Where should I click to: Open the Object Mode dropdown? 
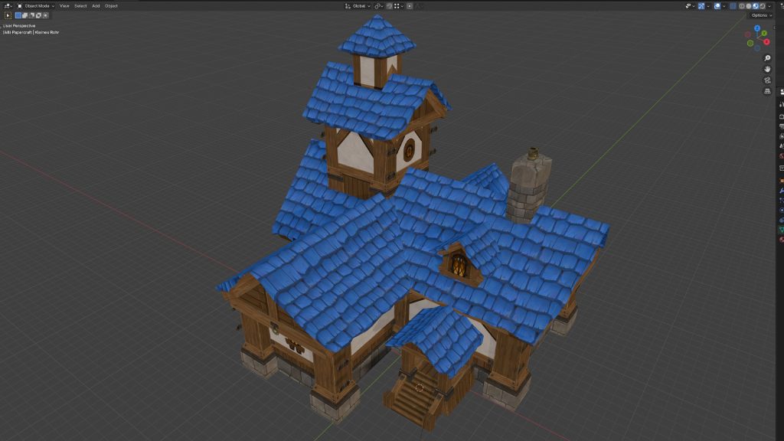pos(36,5)
